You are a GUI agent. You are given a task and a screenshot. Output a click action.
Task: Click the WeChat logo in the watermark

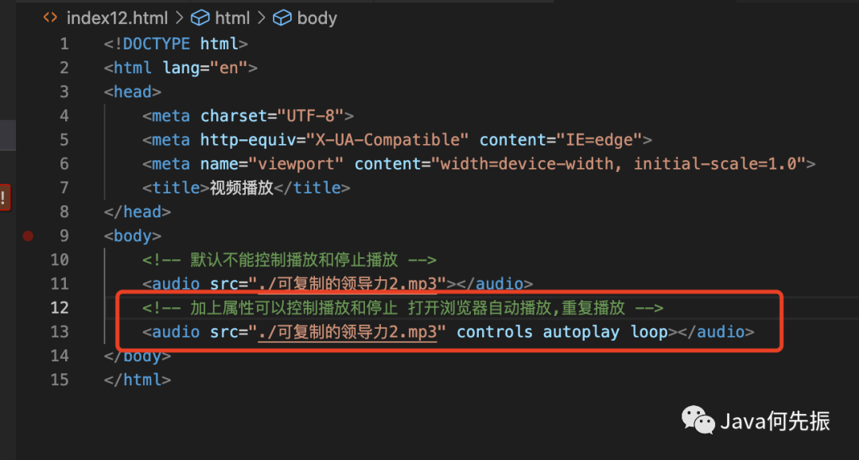(698, 420)
